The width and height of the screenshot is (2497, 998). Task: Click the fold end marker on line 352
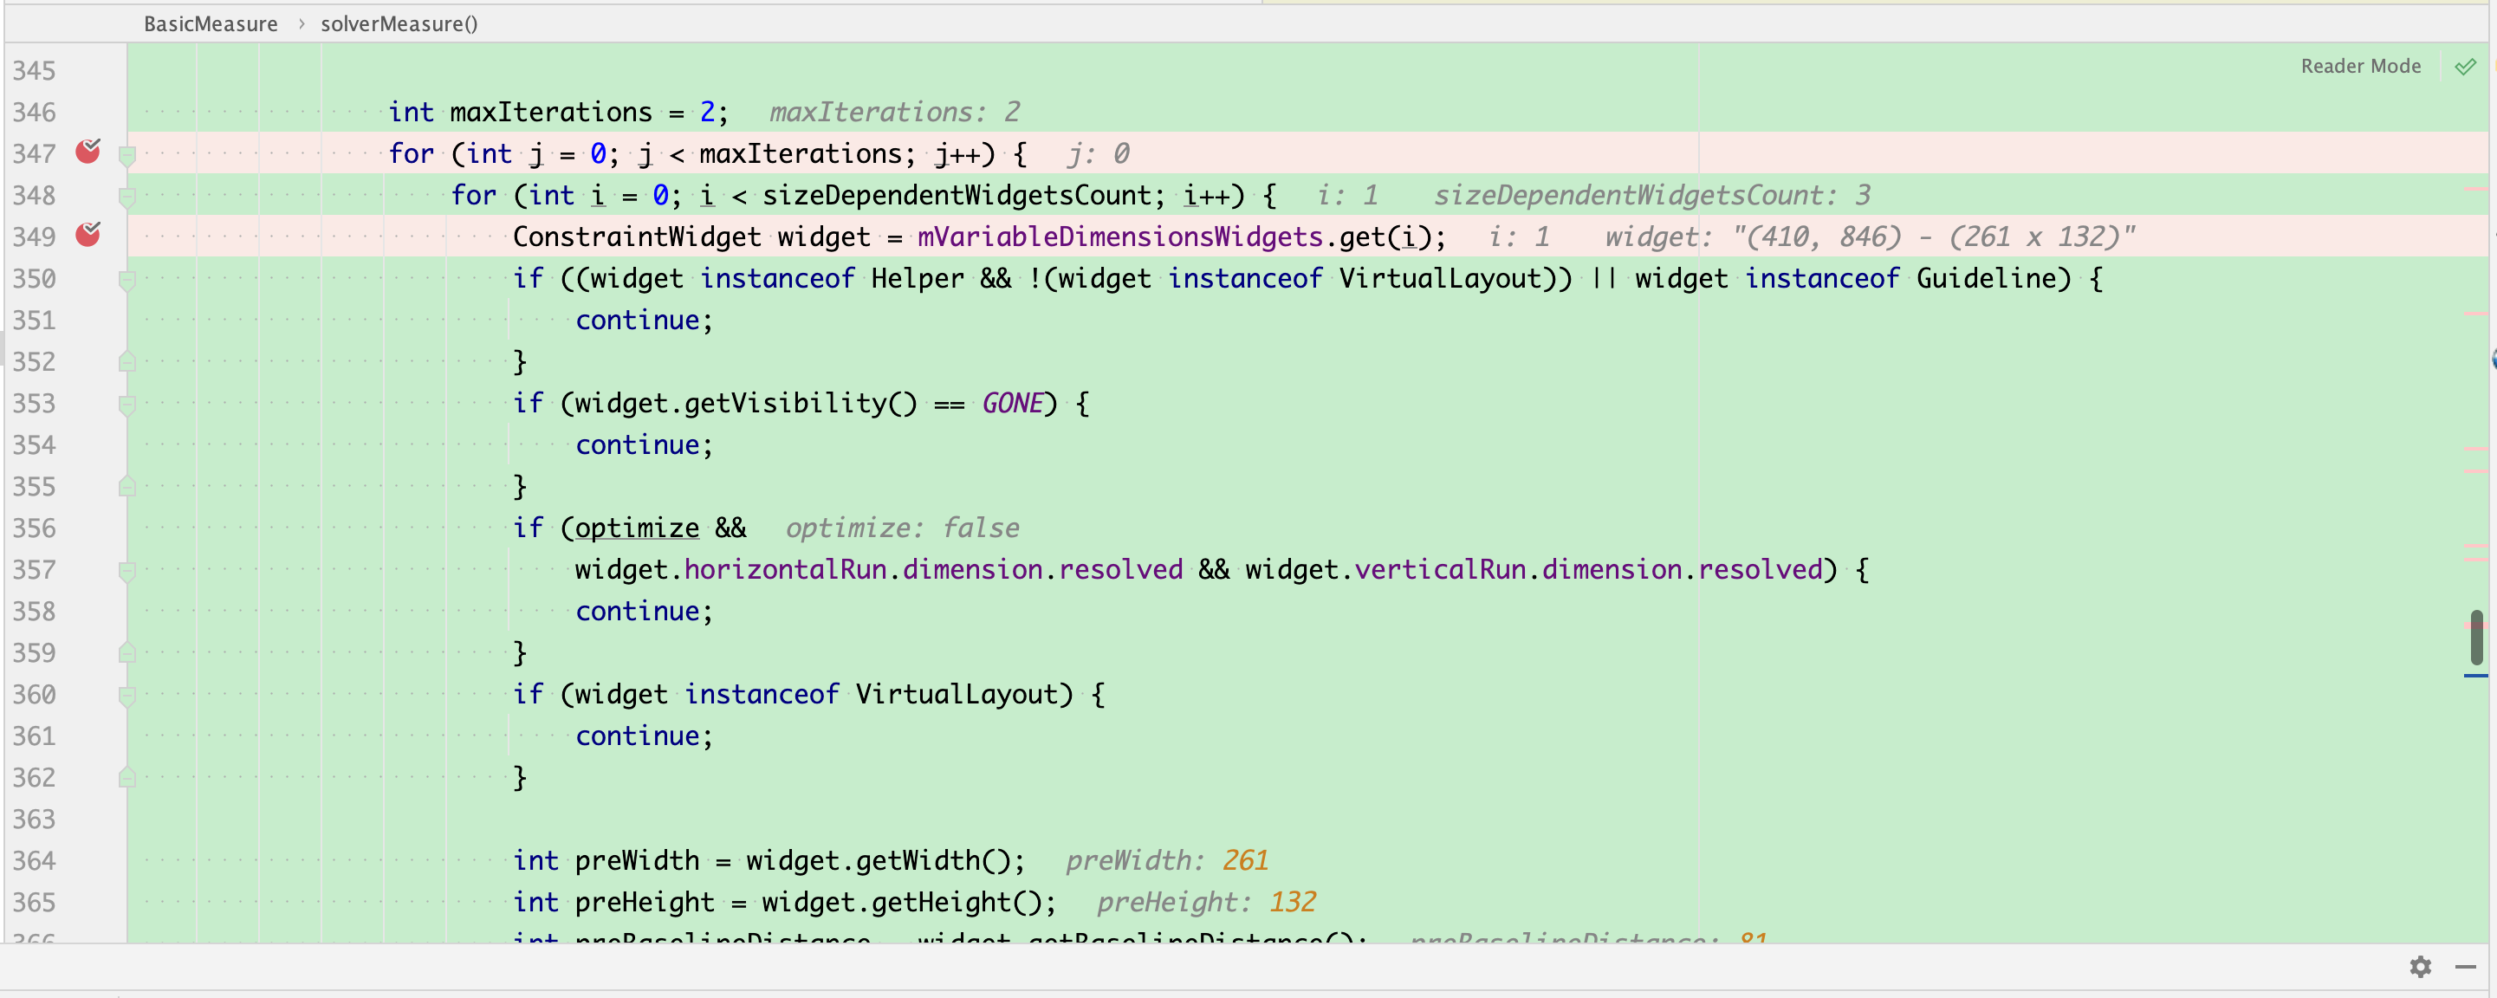pos(127,361)
